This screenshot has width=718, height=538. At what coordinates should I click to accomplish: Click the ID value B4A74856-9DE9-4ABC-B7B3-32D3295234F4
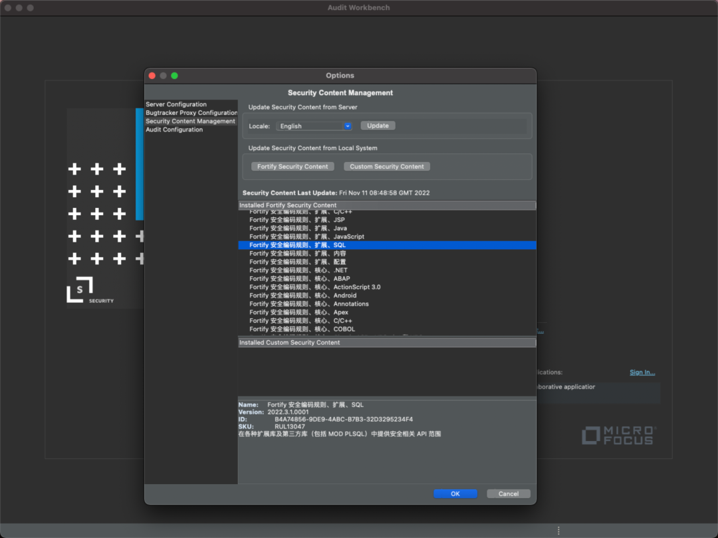click(344, 420)
